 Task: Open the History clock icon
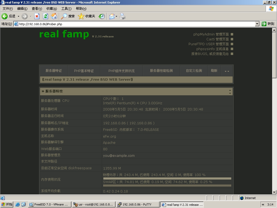click(x=102, y=16)
